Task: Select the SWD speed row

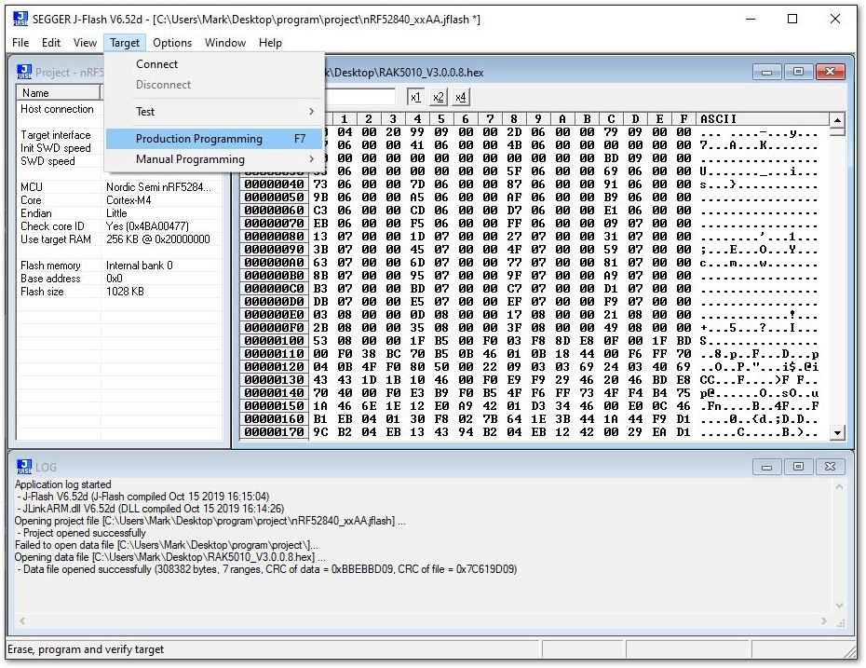Action: pos(48,161)
